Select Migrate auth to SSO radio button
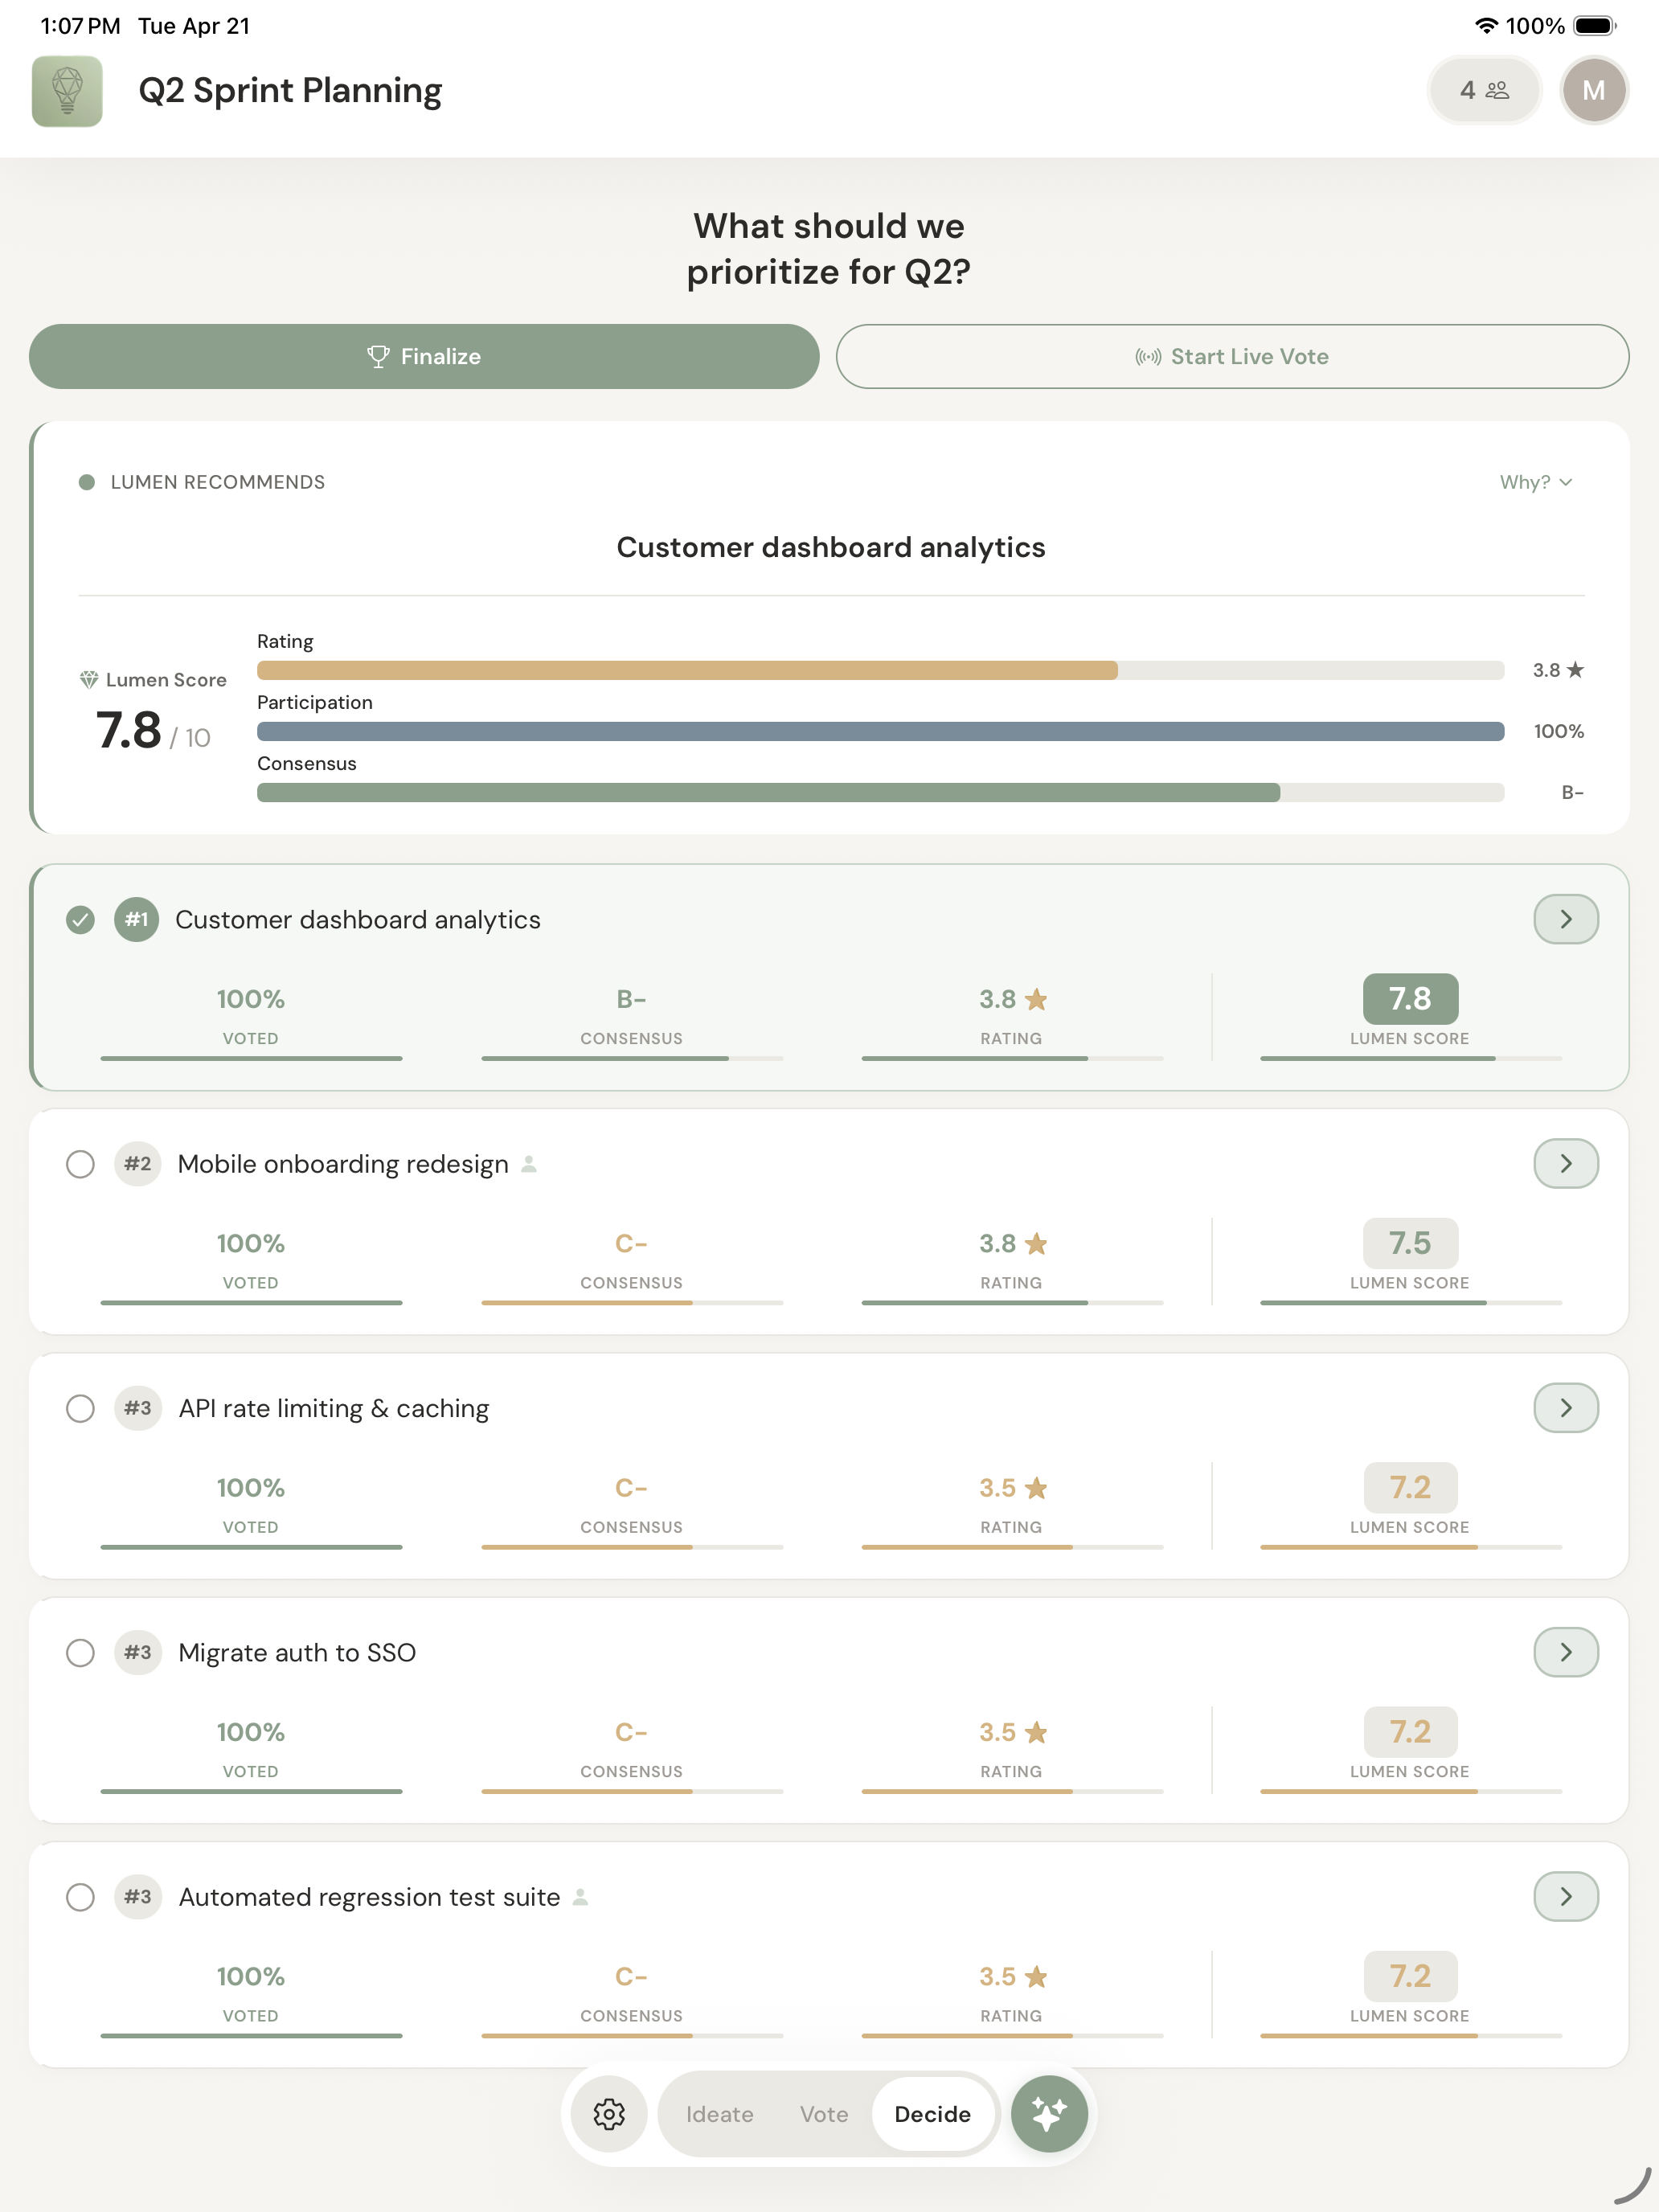Image resolution: width=1659 pixels, height=2212 pixels. click(x=80, y=1652)
